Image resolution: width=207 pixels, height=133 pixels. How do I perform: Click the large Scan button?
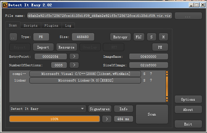click(x=152, y=114)
